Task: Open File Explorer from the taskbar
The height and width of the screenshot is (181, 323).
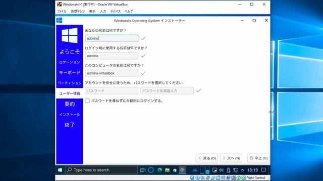Action: point(167,170)
